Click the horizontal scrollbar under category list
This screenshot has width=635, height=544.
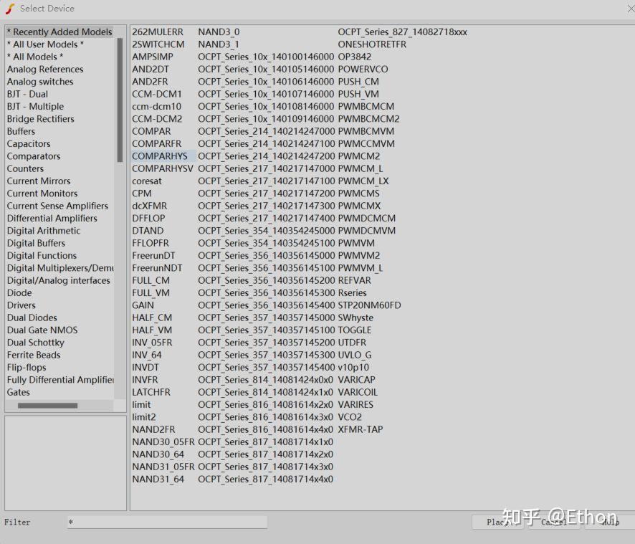[47, 406]
